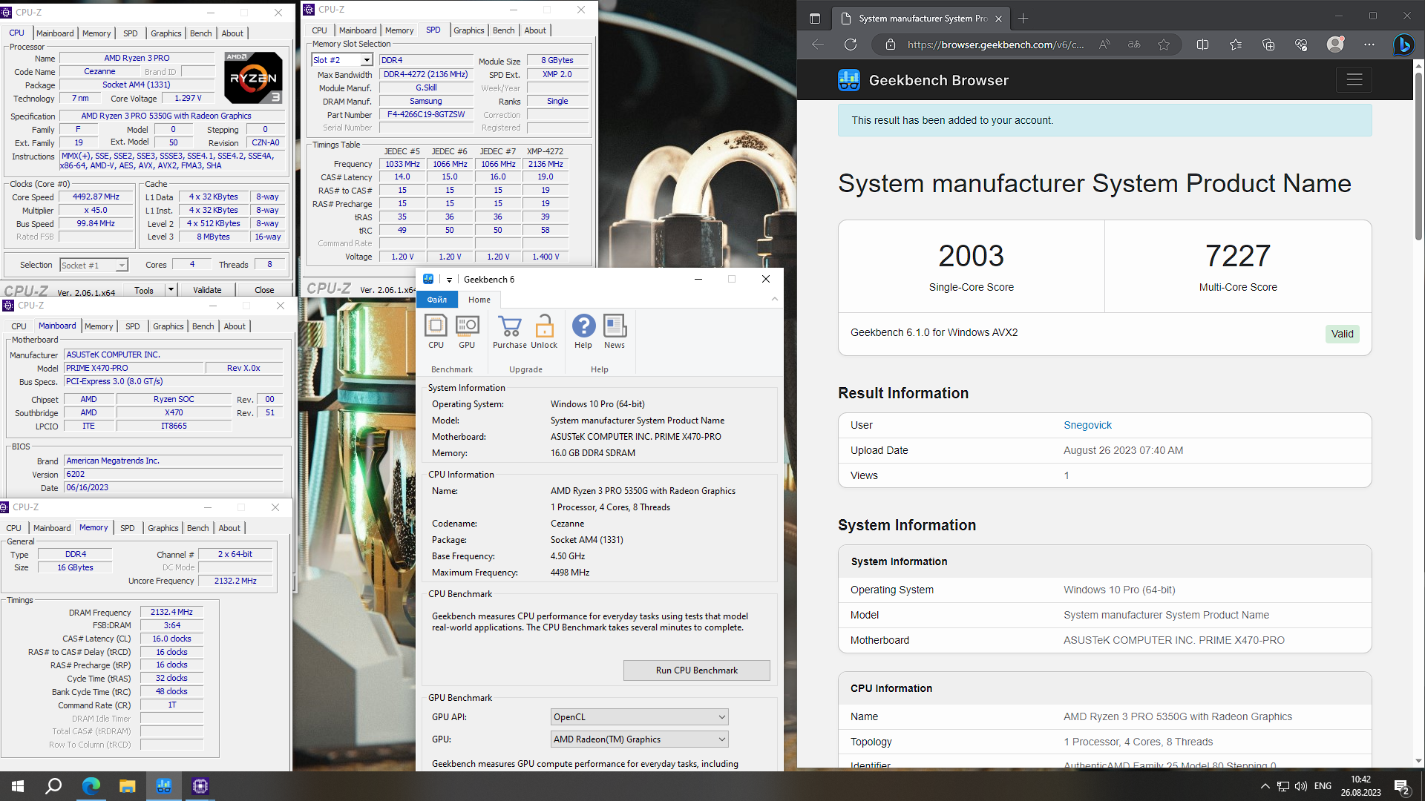Screen dimensions: 1425x801
Task: Open the News icon in Geekbench ribbon
Action: 615,332
